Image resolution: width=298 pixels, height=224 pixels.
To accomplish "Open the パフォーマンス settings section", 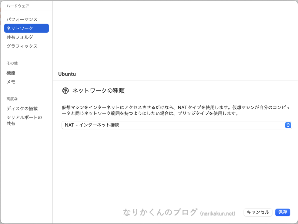I will click(22, 19).
